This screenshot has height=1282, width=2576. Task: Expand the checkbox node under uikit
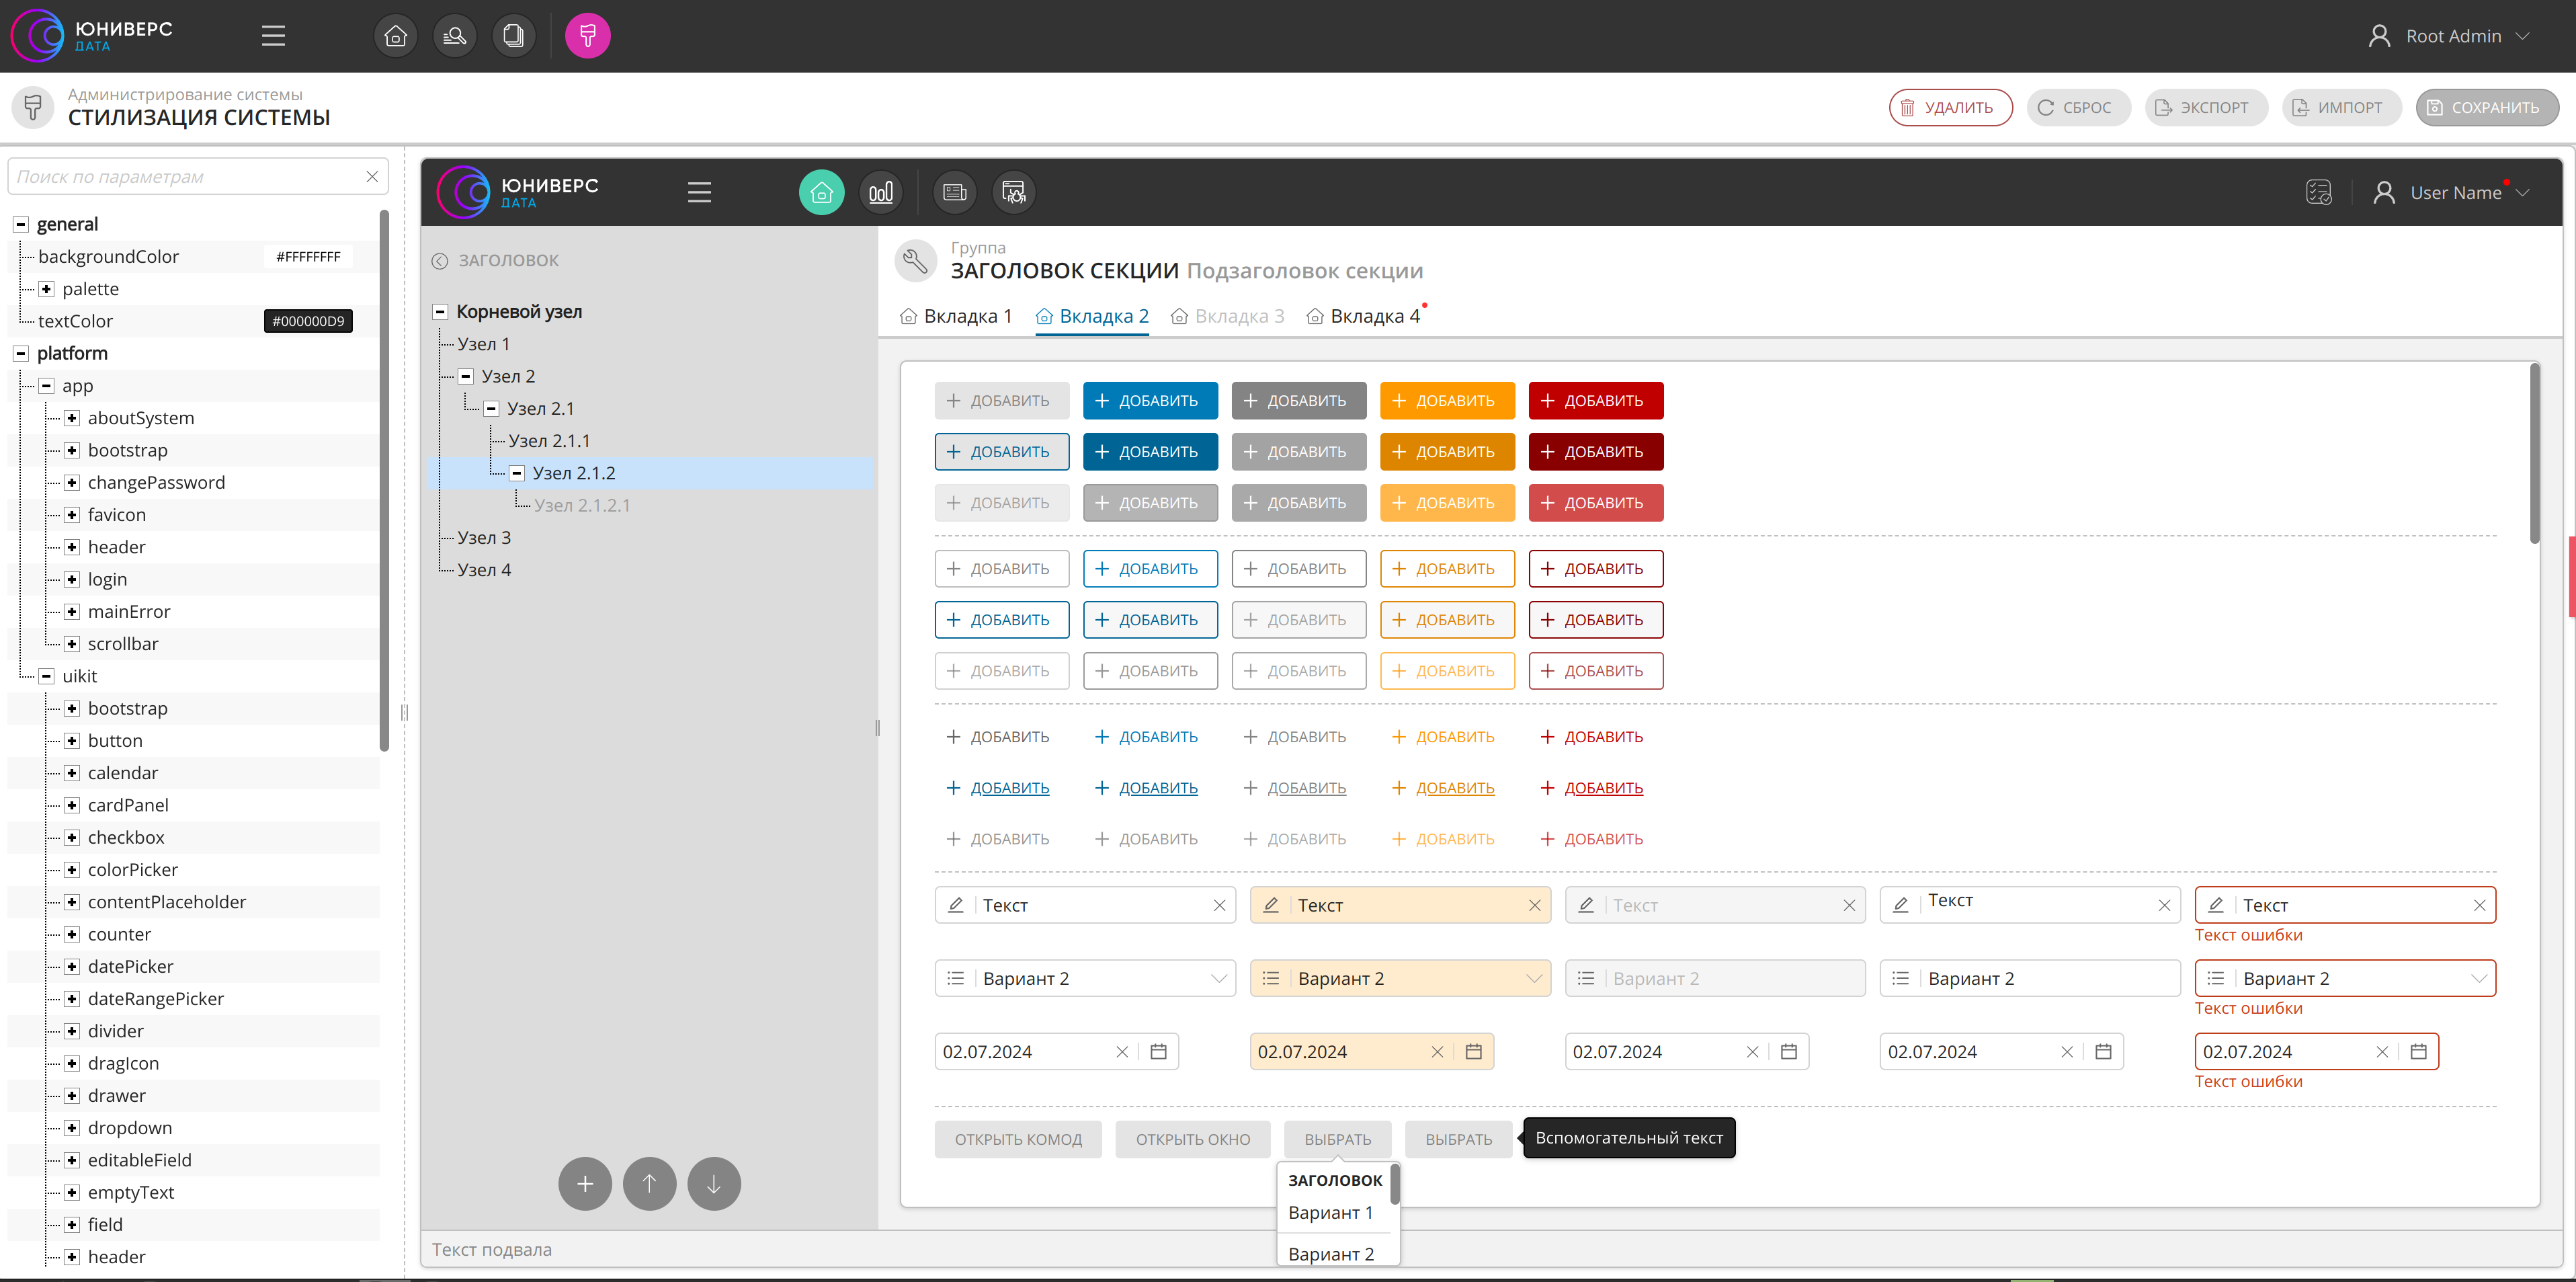pos(72,838)
